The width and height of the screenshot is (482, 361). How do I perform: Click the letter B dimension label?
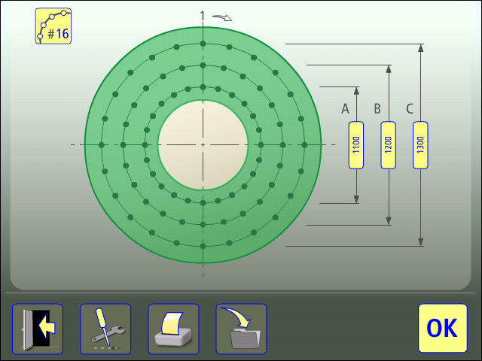(x=377, y=109)
